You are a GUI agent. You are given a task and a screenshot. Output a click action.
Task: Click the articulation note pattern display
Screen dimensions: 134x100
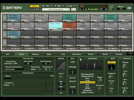91,66
